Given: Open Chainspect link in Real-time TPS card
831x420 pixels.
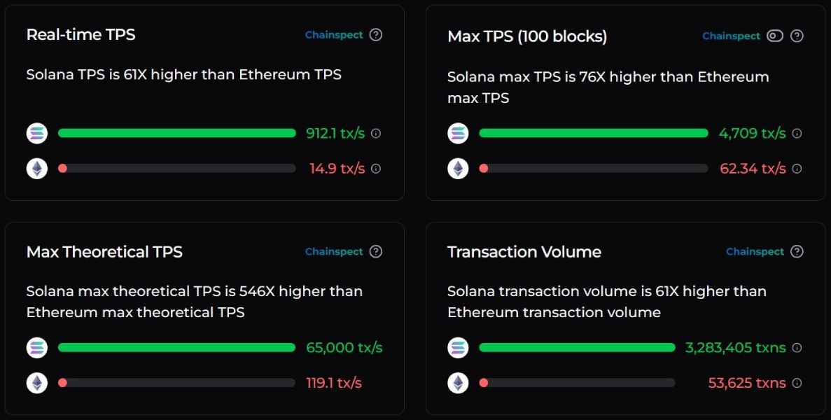Looking at the screenshot, I should pyautogui.click(x=334, y=35).
